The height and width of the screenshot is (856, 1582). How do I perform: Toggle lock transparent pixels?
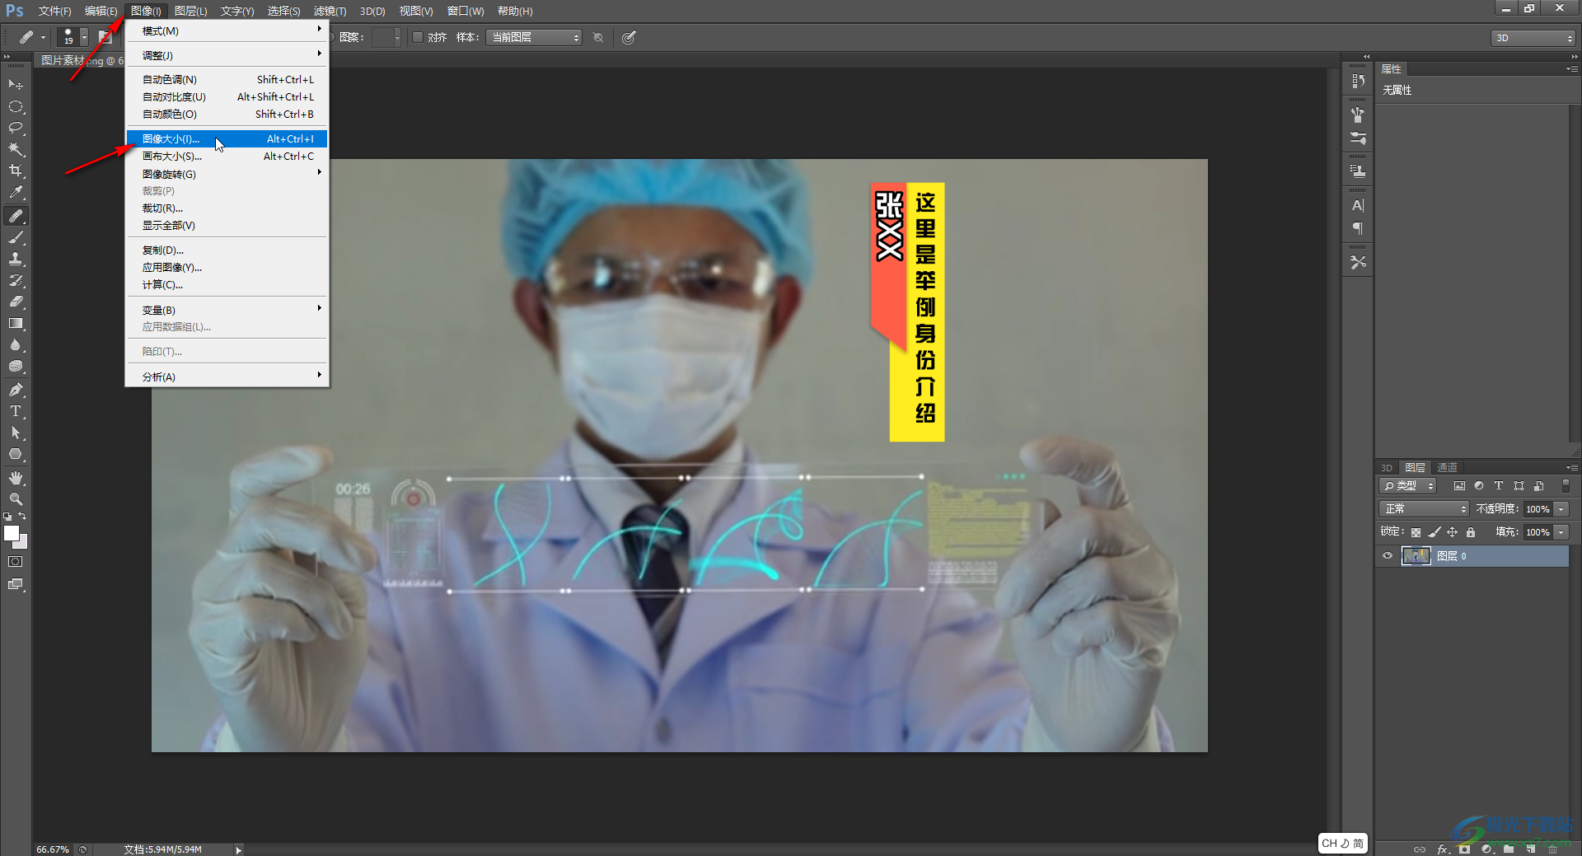pos(1416,532)
